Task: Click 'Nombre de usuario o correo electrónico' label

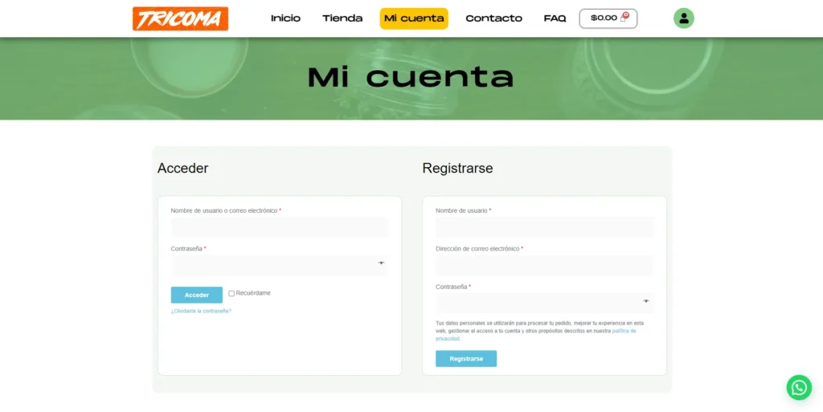Action: [x=224, y=210]
